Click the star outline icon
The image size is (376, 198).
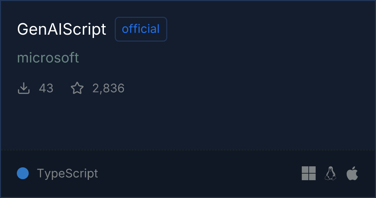click(x=77, y=88)
